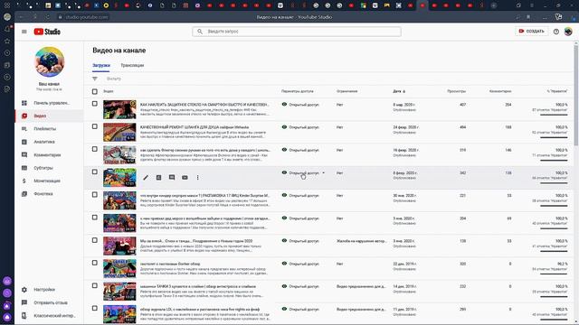Open the account avatar in the top right
Screen dimensions: 579x325
[x=568, y=32]
